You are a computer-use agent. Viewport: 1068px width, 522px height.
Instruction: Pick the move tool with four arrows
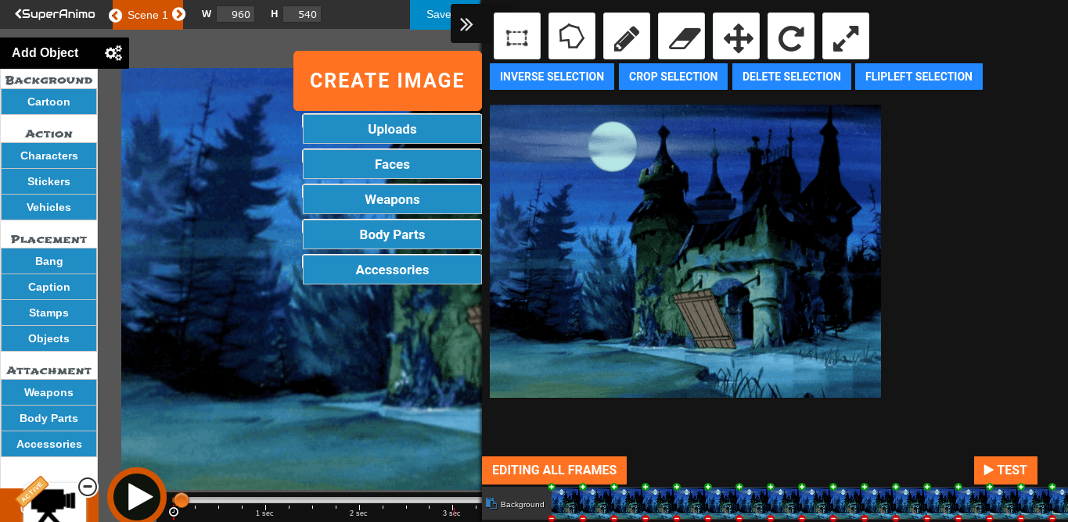point(736,36)
